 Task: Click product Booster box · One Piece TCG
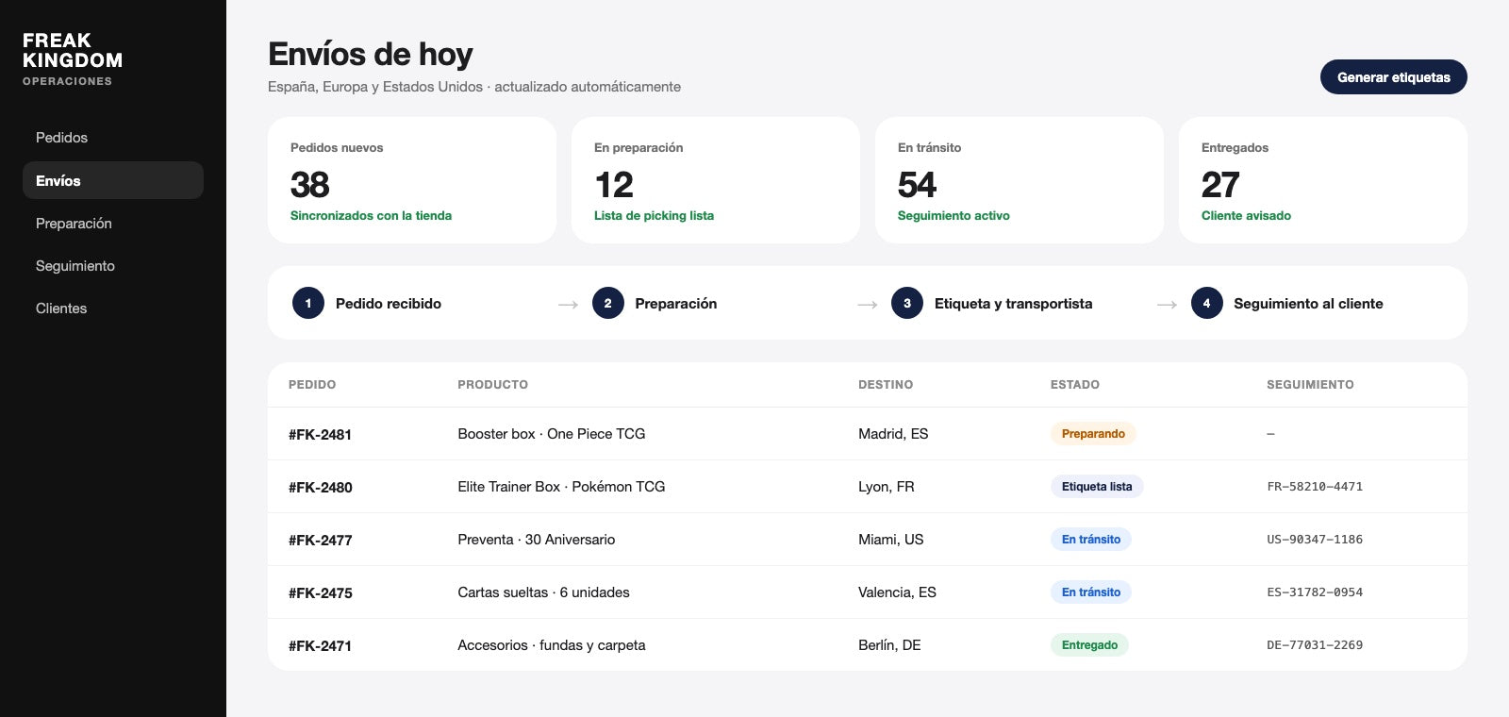click(x=552, y=434)
